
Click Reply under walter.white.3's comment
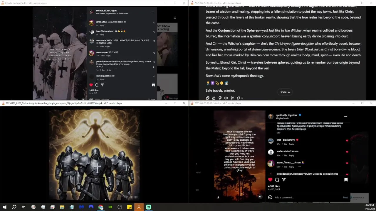click(291, 155)
